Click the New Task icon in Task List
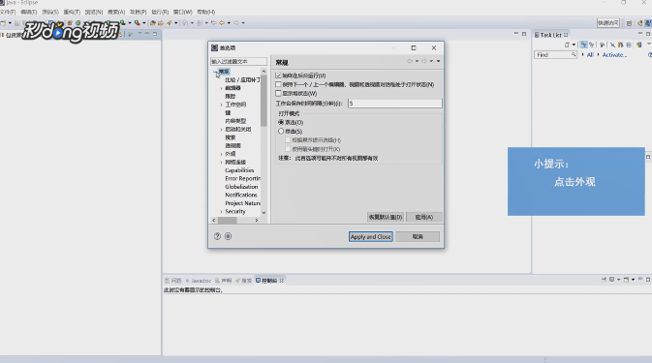 [x=567, y=45]
